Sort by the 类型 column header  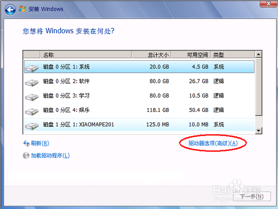232,55
